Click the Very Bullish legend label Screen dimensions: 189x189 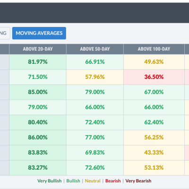click(50, 181)
